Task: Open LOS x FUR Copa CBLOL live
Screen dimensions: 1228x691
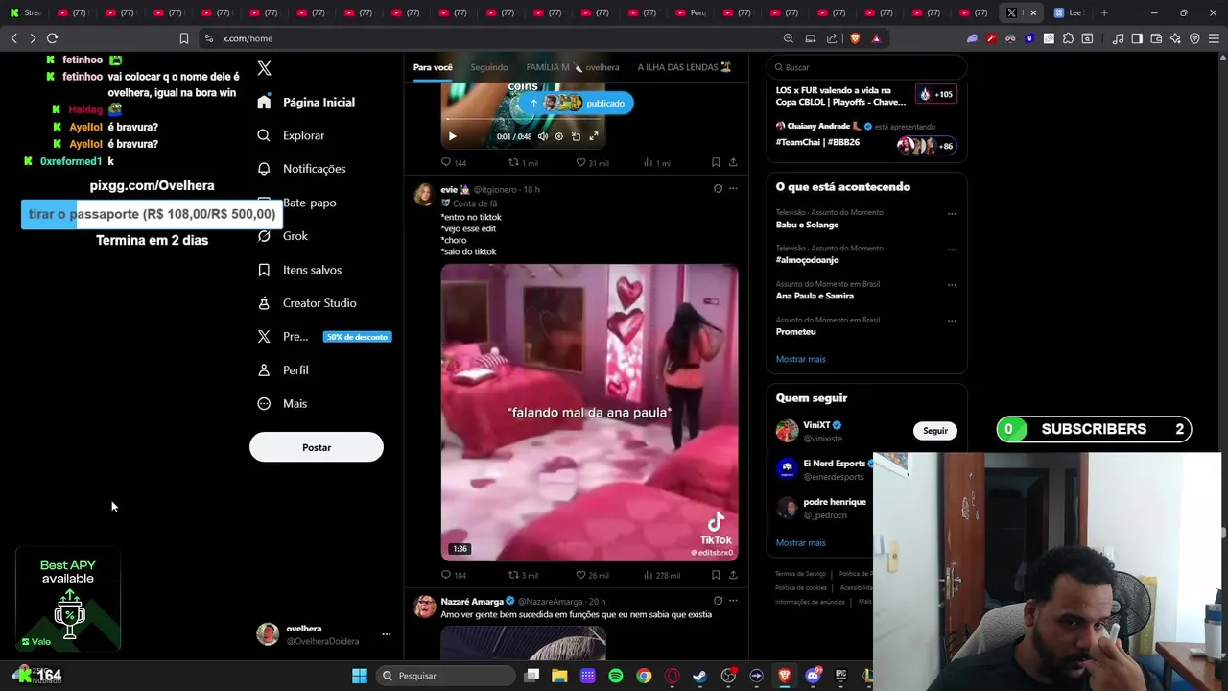Action: tap(866, 96)
